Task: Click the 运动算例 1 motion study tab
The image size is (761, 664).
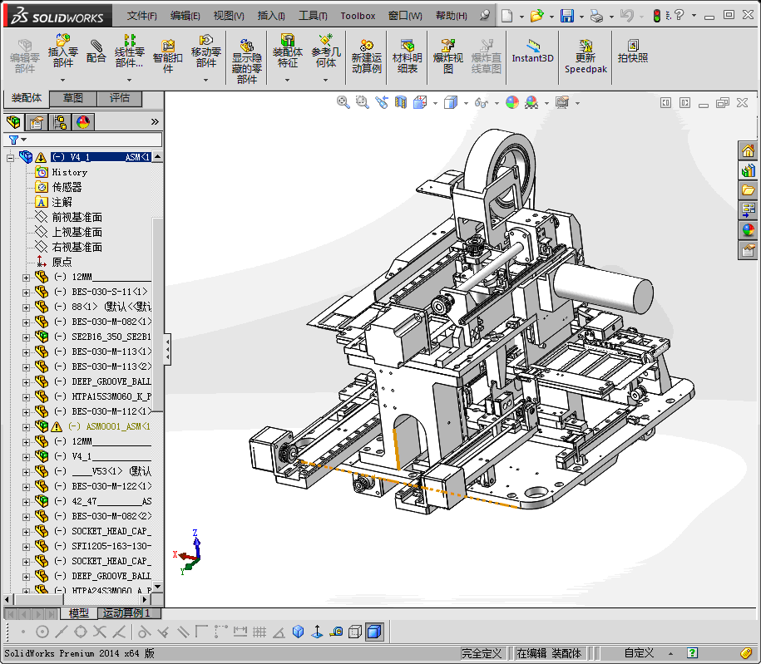Action: (126, 613)
